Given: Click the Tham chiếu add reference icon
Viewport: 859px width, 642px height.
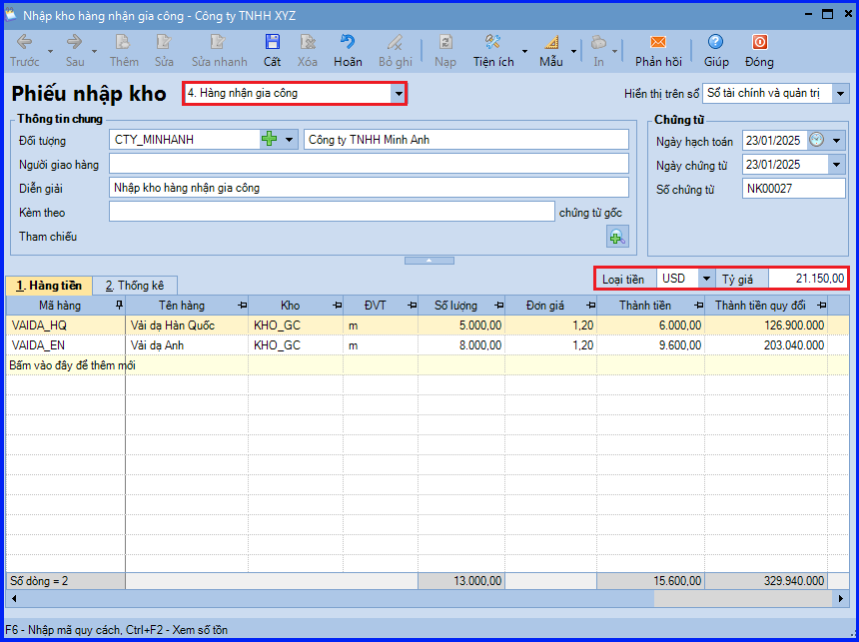Looking at the screenshot, I should click(617, 237).
